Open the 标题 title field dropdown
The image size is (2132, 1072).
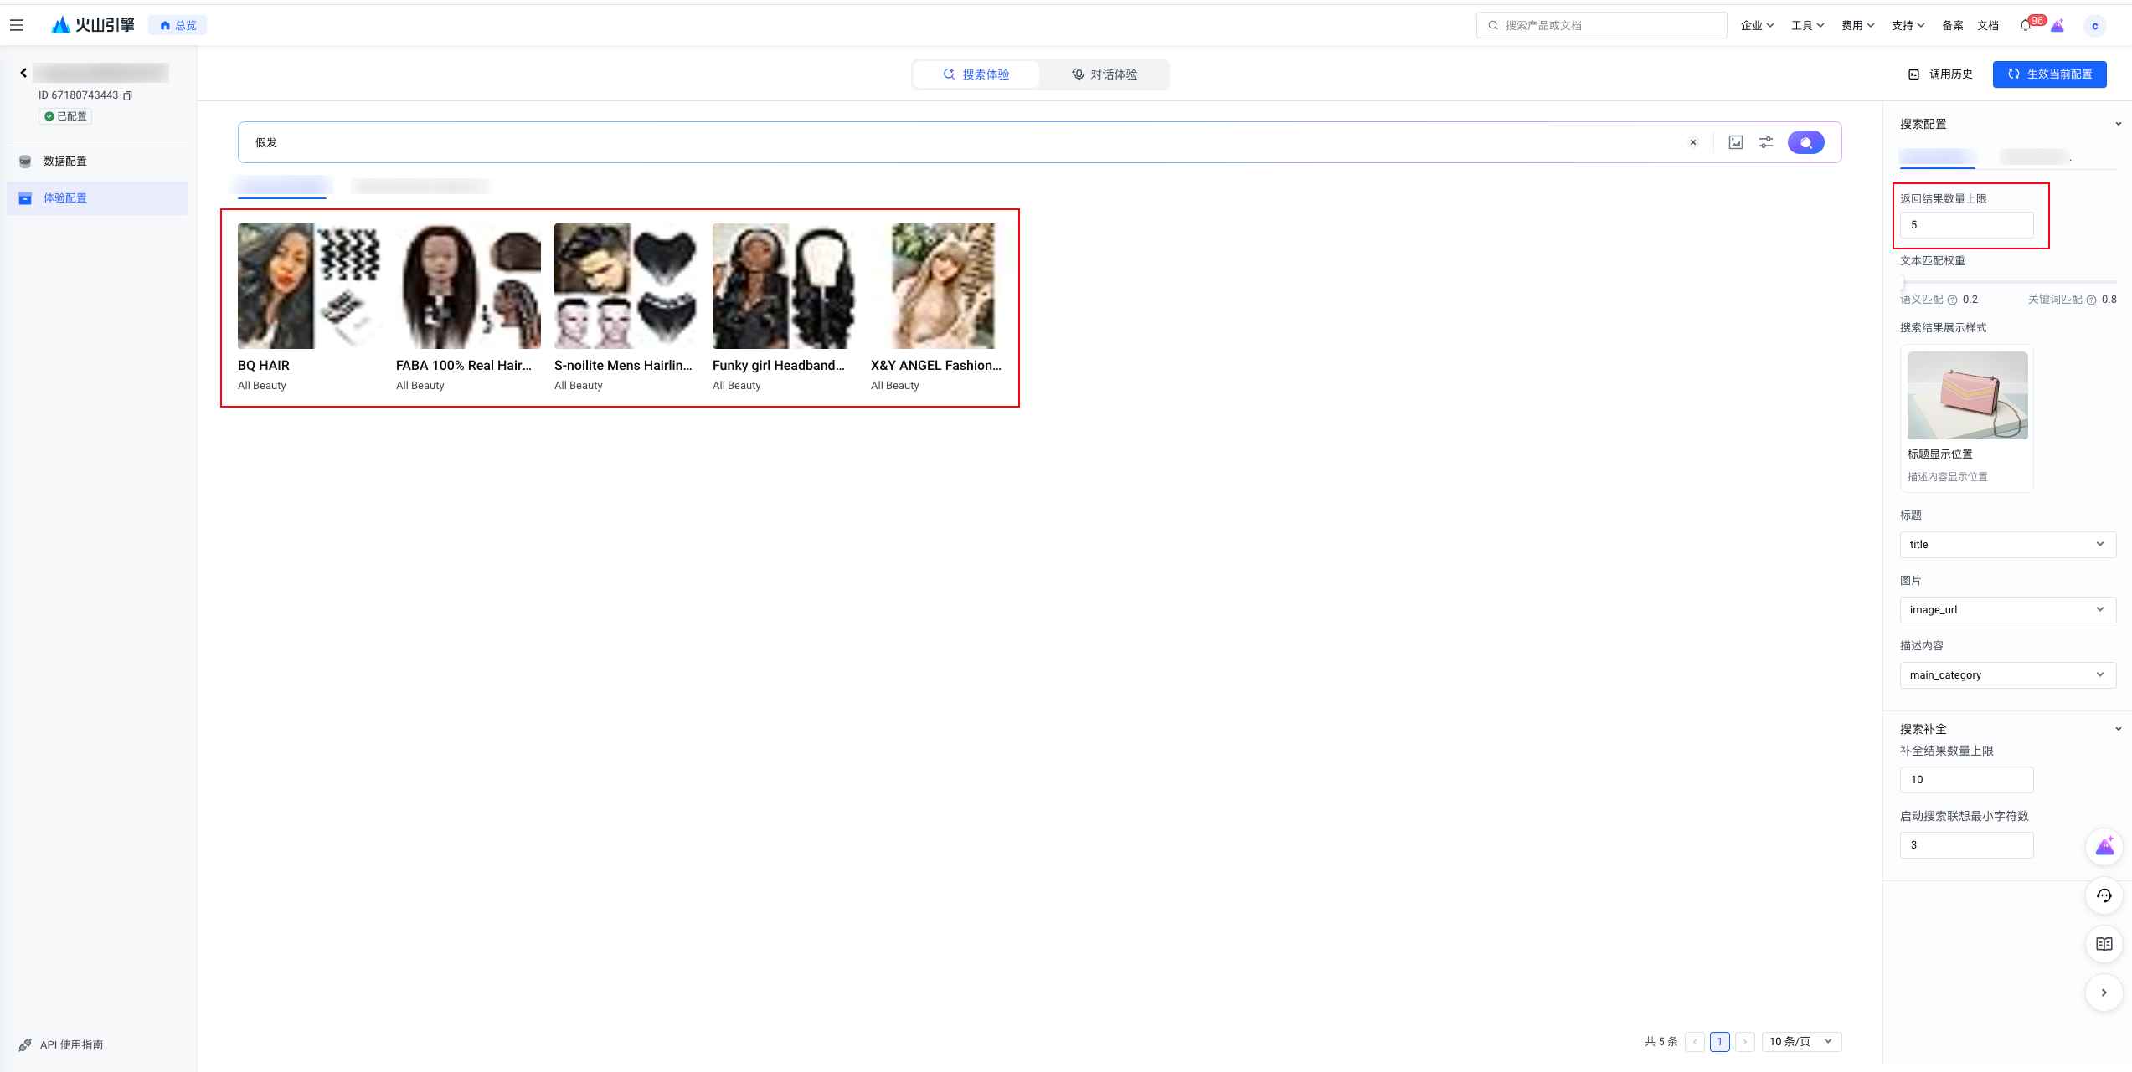[x=2007, y=545]
